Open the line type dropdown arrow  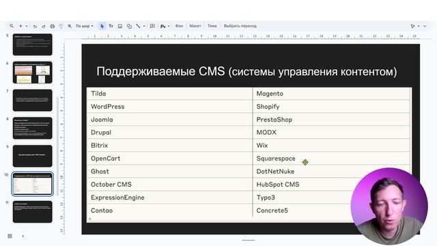tap(144, 26)
